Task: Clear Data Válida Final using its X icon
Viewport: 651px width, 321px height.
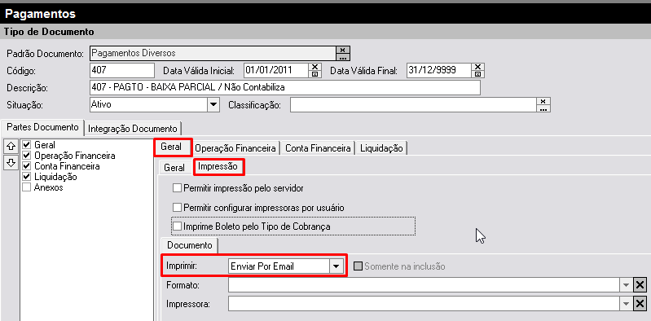Action: click(x=478, y=67)
